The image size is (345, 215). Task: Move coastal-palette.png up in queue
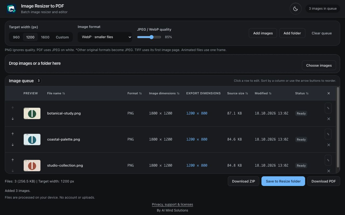click(x=13, y=134)
